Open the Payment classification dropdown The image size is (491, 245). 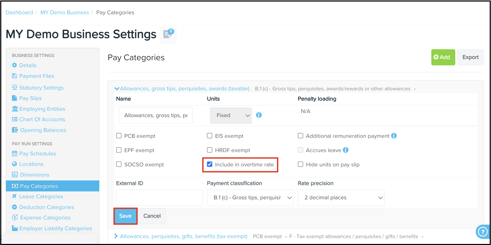250,198
